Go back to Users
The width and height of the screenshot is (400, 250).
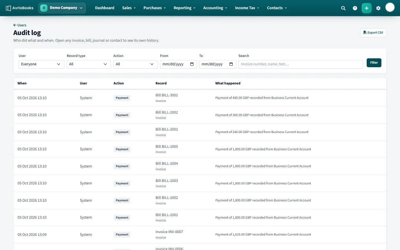(20, 25)
